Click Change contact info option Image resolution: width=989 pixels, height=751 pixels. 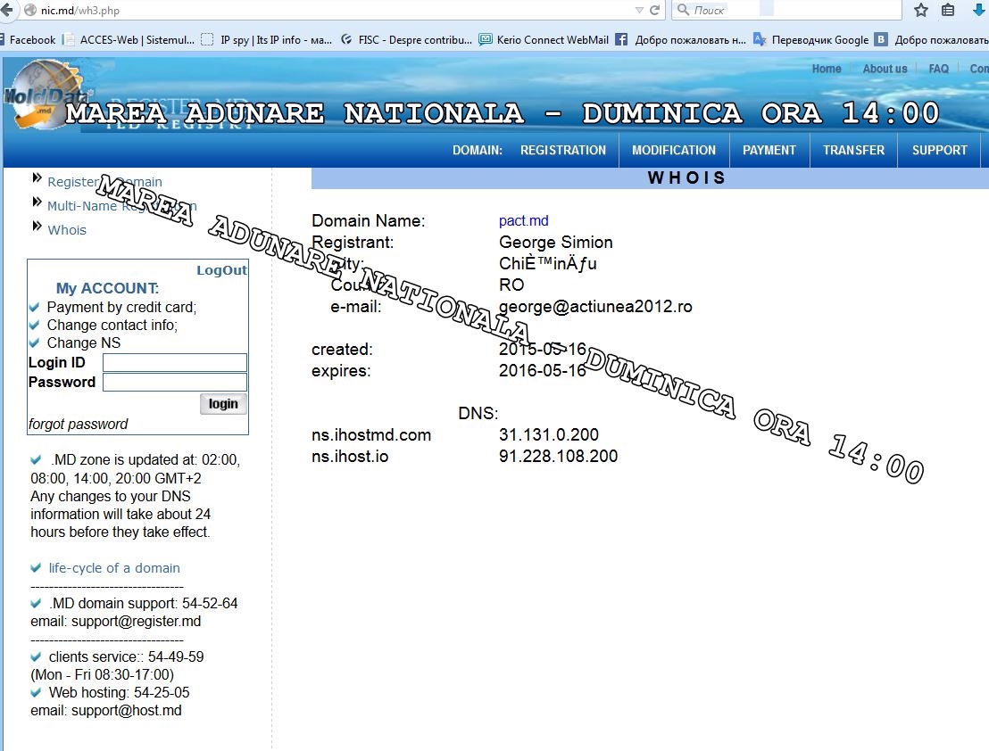tap(112, 325)
